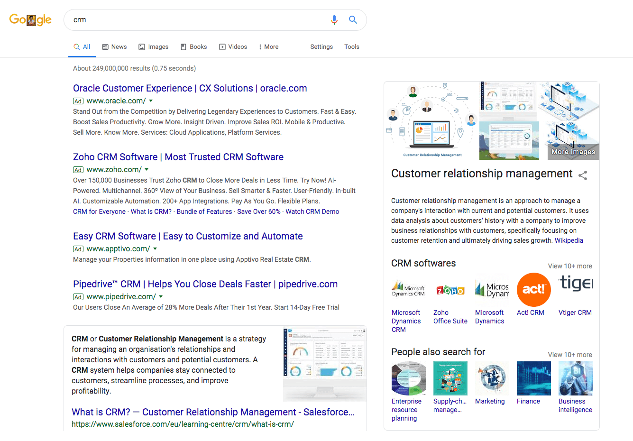The height and width of the screenshot is (441, 633).
Task: Open Watch CRM Demo sitelink
Action: 312,211
